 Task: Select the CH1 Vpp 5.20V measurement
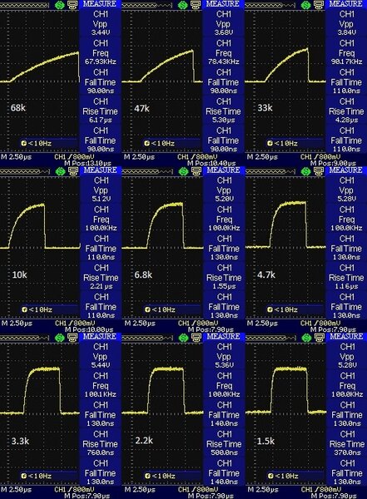click(x=224, y=190)
